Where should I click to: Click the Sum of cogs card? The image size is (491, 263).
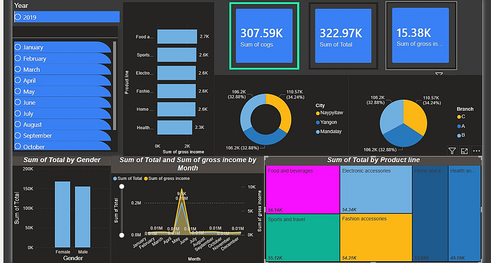[x=264, y=36]
